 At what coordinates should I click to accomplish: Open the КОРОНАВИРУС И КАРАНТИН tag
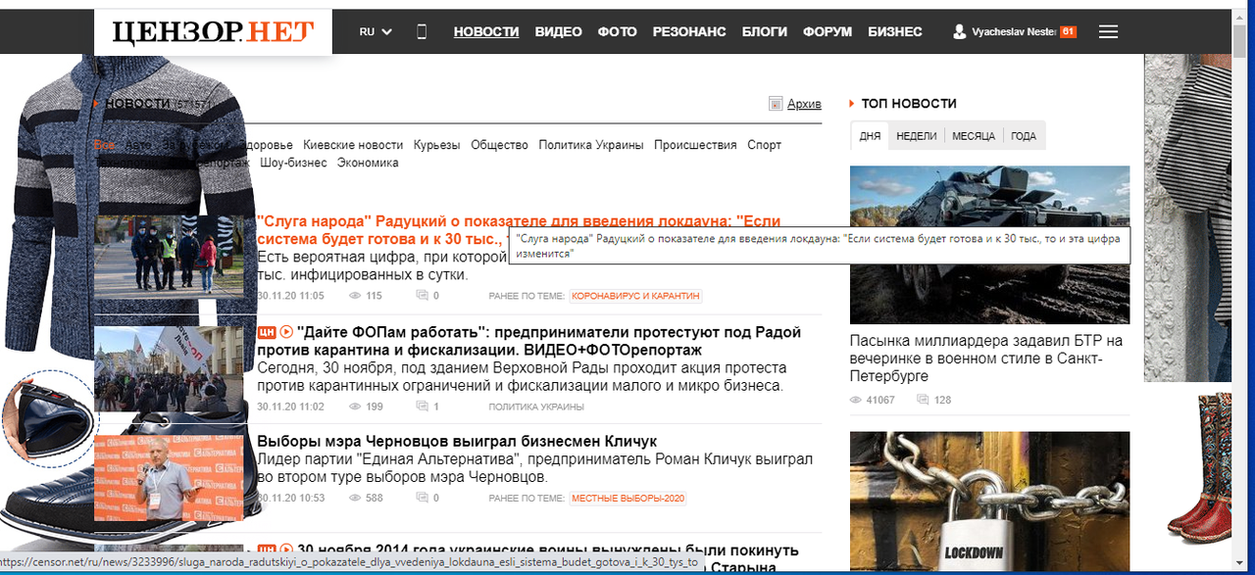(x=635, y=296)
